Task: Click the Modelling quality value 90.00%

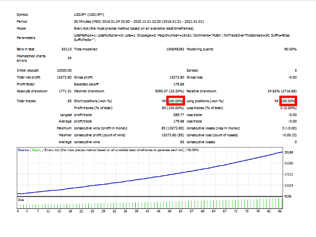Action: tap(290, 49)
